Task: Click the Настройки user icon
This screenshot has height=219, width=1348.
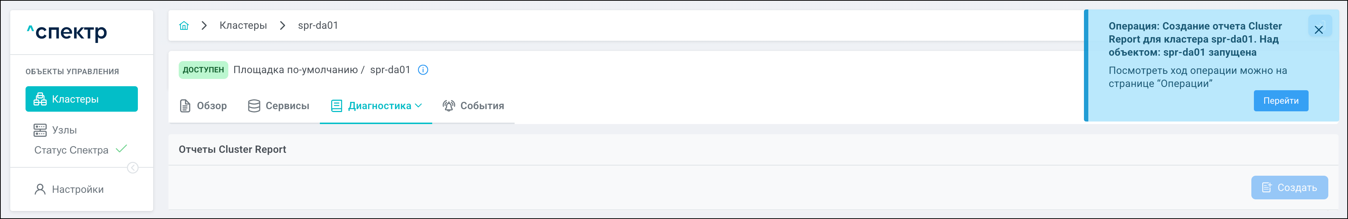Action: click(40, 189)
